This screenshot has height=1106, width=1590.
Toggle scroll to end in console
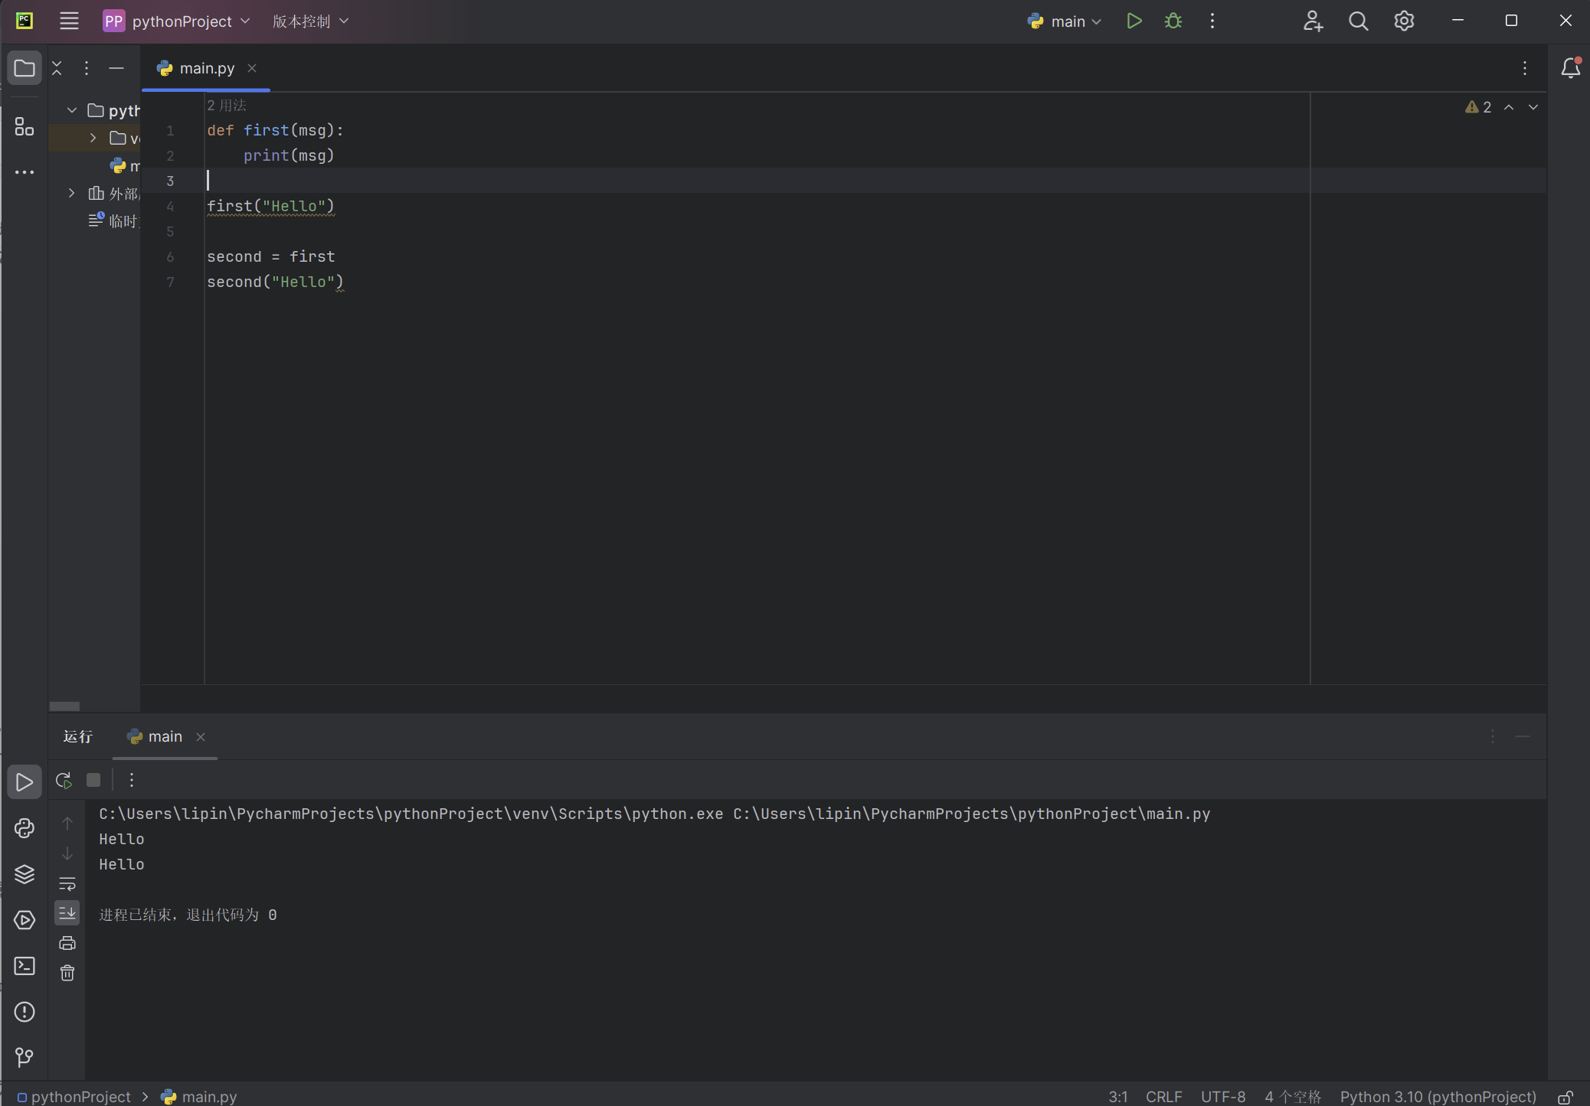tap(67, 913)
